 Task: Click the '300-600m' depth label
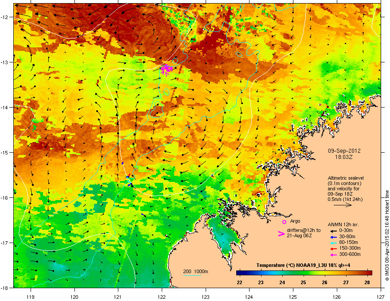coord(350,255)
